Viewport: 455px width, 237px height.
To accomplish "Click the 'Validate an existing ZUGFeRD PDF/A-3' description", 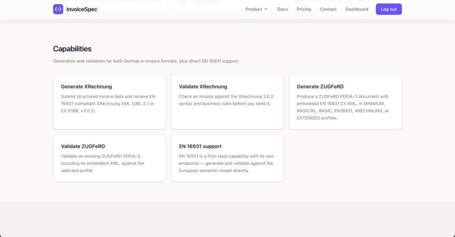I will (x=102, y=163).
